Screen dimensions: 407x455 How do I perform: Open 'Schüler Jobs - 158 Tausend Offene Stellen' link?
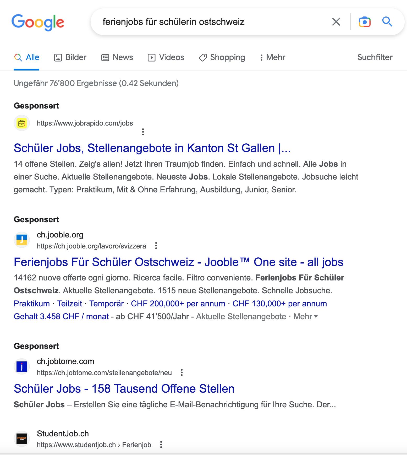coord(124,389)
